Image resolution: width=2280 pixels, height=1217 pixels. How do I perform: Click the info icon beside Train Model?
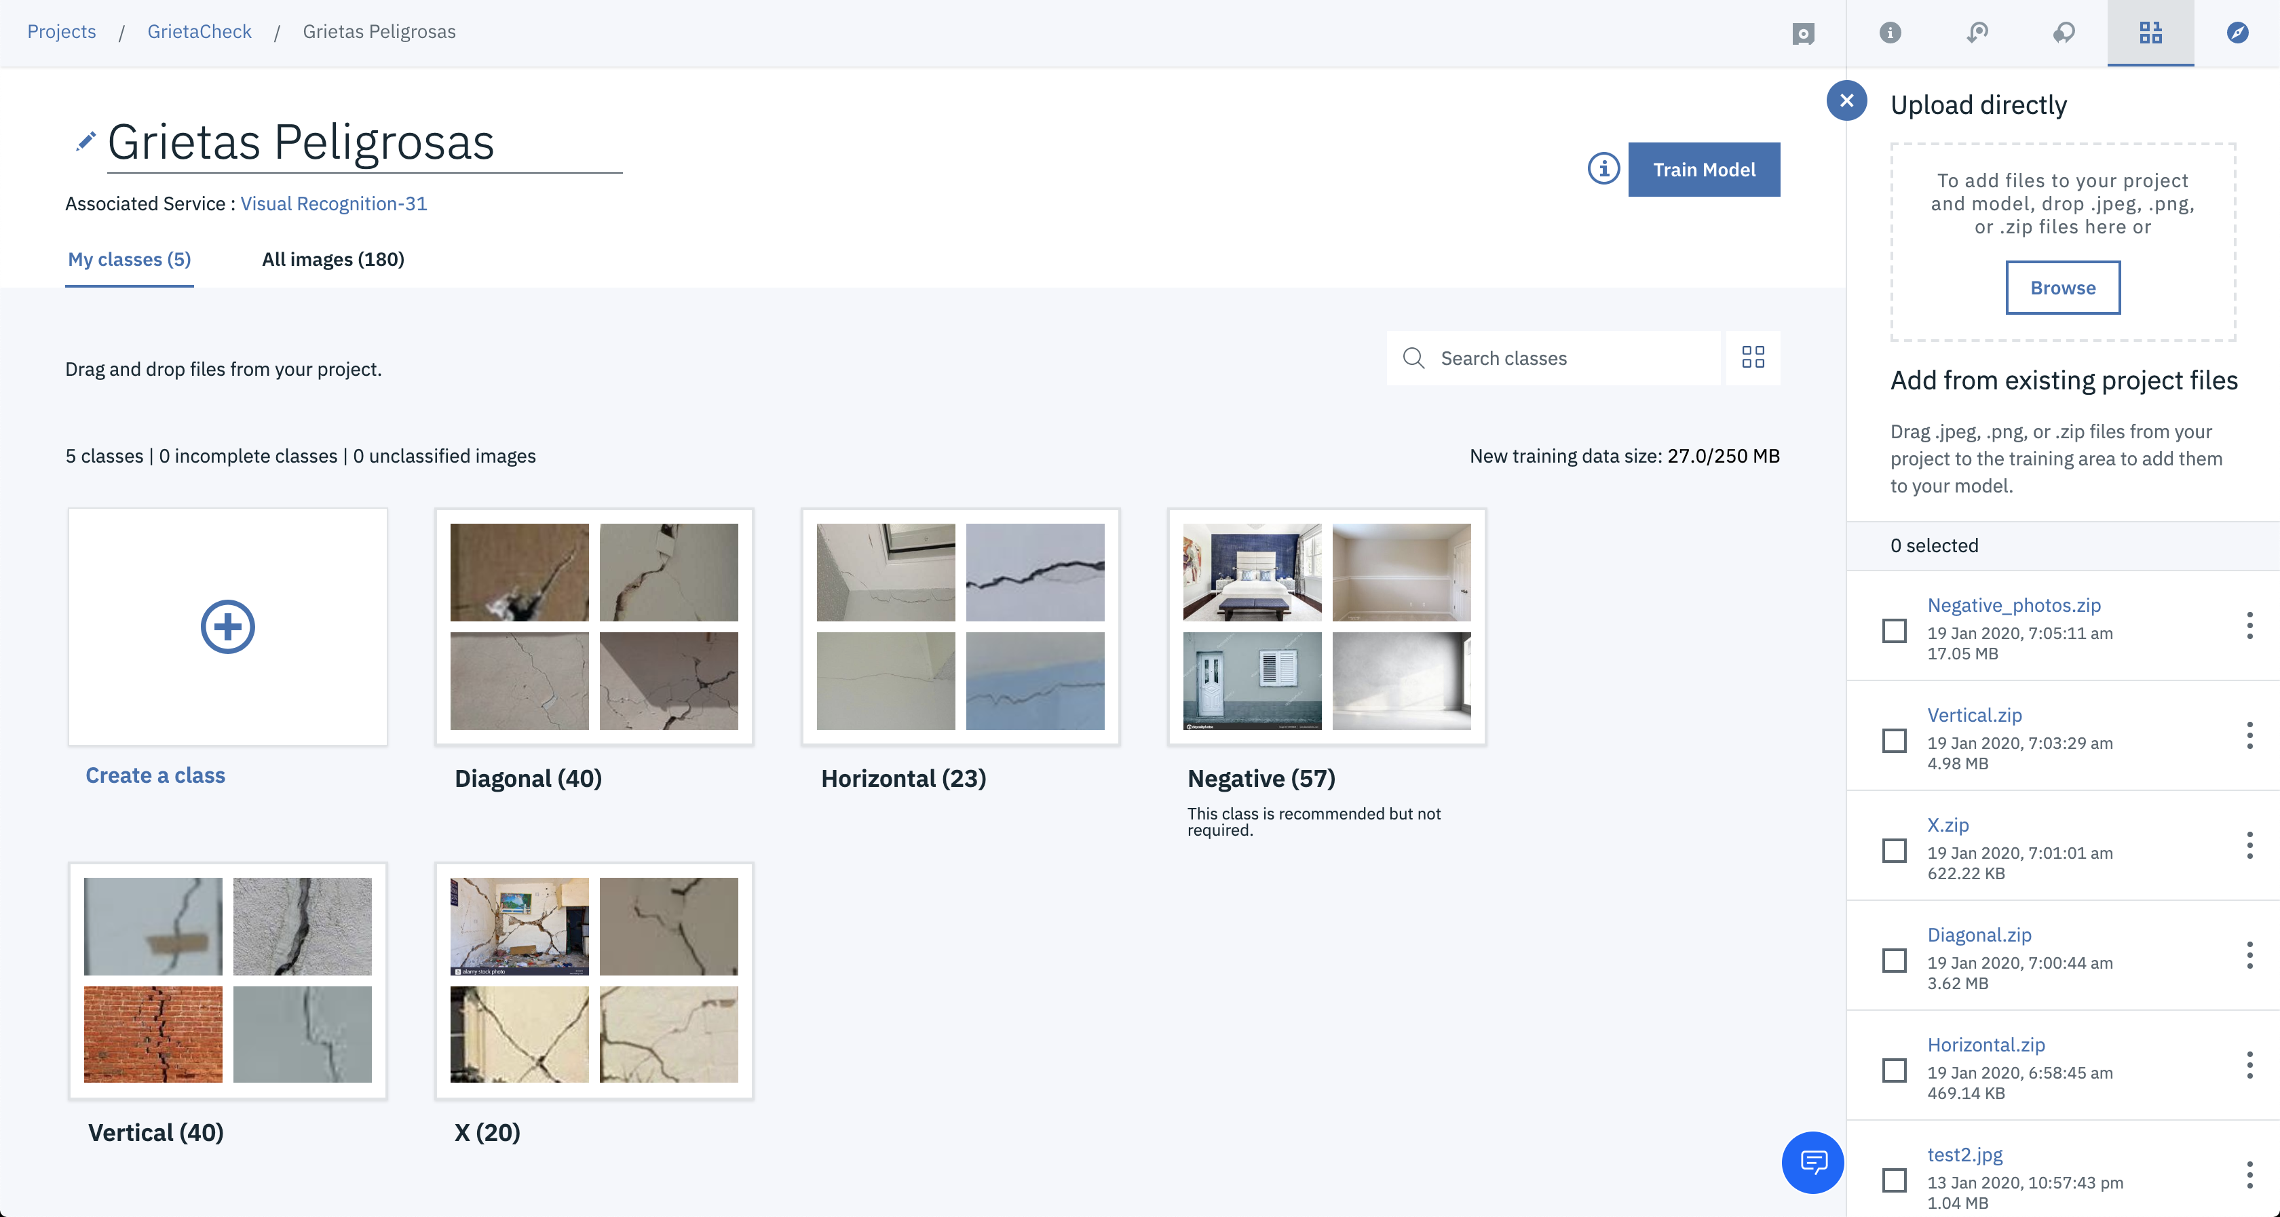point(1603,168)
